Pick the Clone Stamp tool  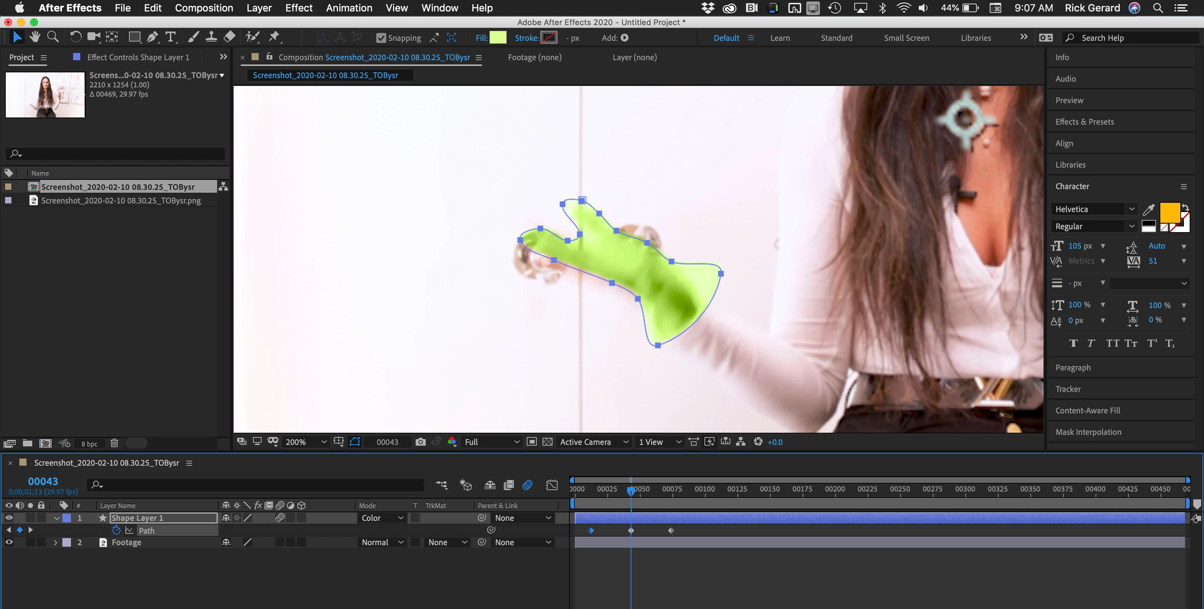(211, 37)
